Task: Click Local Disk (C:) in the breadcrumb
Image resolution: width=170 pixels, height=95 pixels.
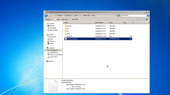Action: (x=68, y=15)
